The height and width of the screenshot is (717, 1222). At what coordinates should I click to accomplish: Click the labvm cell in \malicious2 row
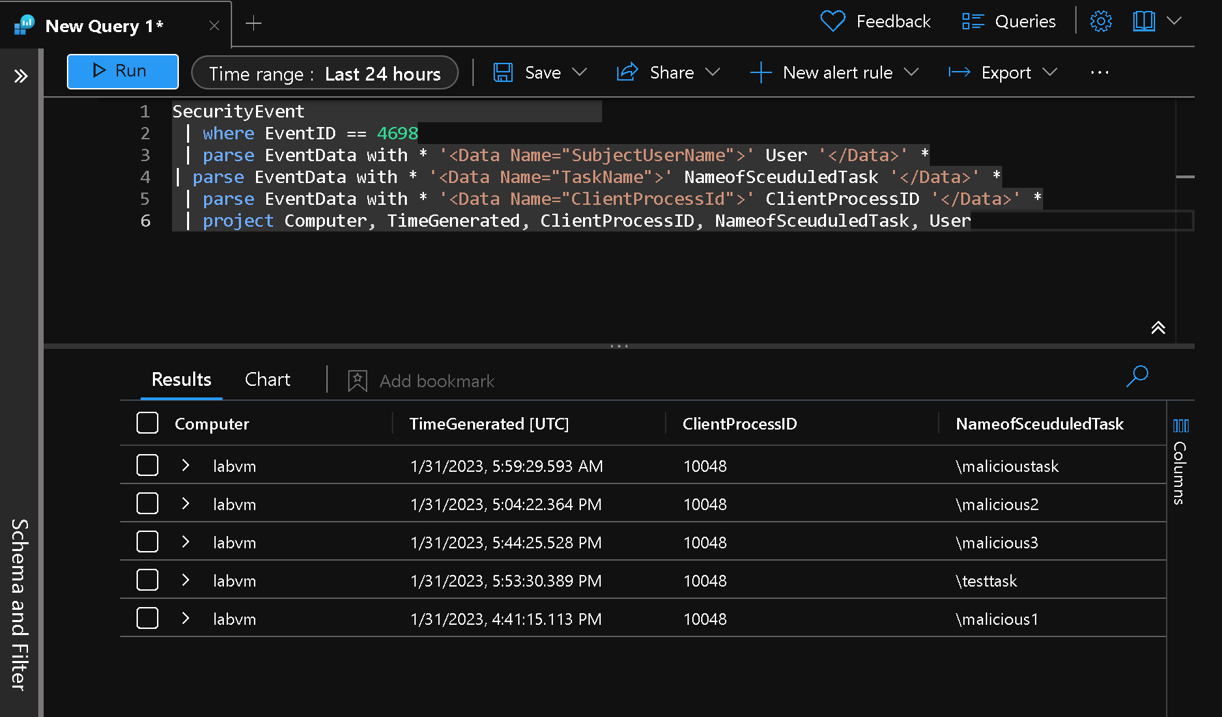[234, 505]
